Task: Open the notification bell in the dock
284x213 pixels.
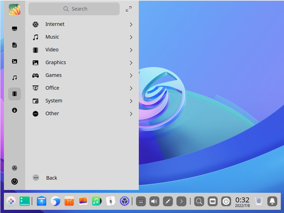Action: tap(272, 201)
